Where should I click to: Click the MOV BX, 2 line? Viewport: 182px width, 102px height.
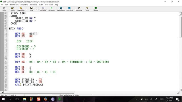point(23,57)
